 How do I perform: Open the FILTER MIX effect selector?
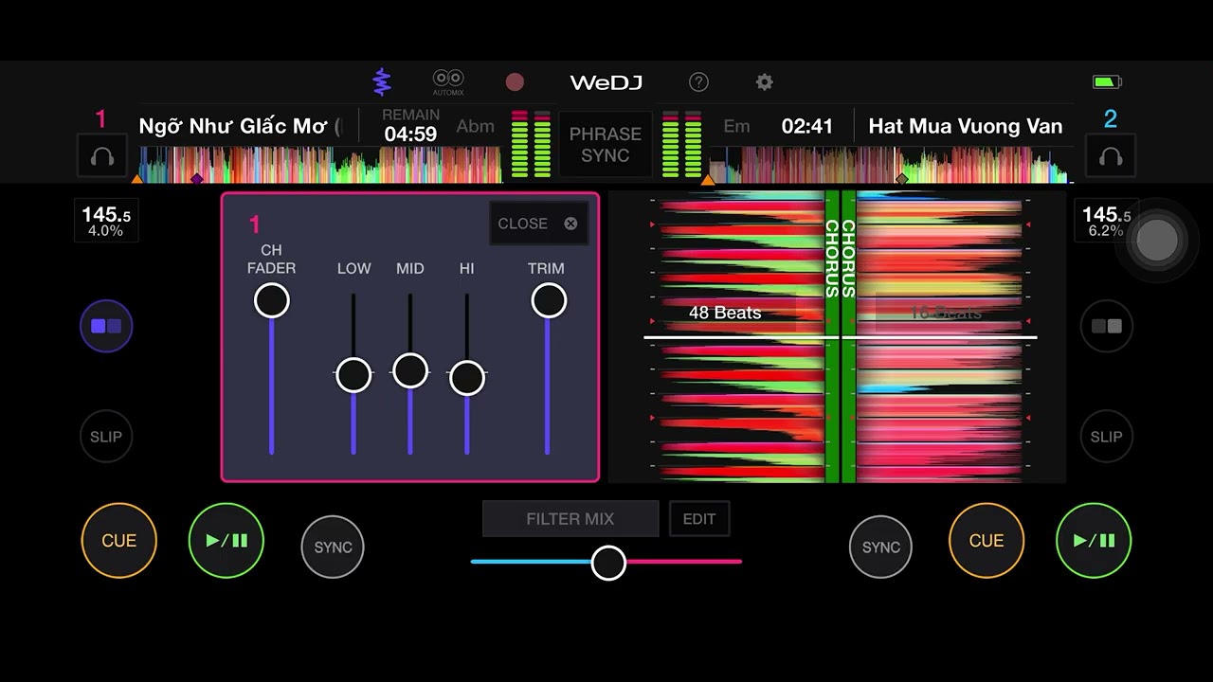pyautogui.click(x=570, y=519)
